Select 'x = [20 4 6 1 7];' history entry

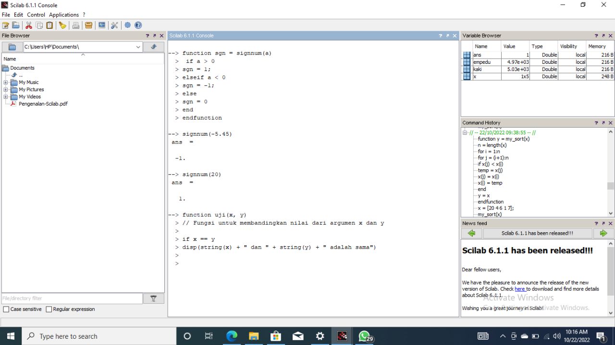pos(495,208)
